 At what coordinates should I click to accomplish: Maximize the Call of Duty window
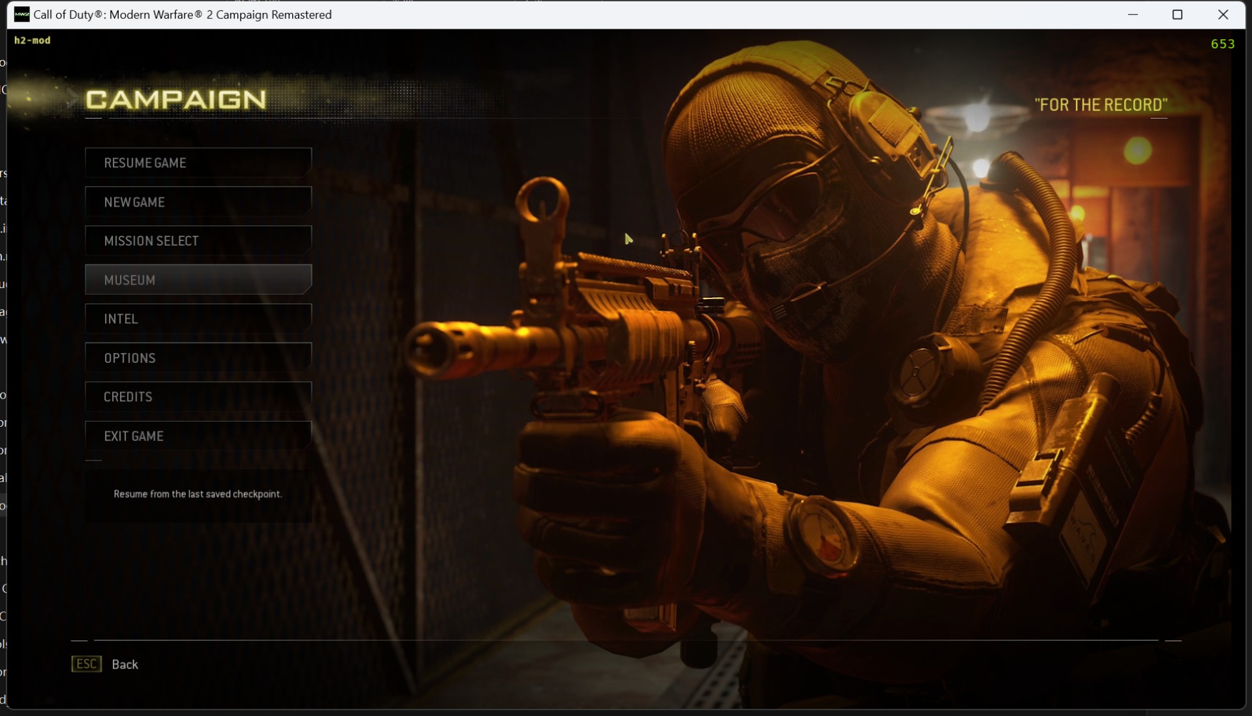pyautogui.click(x=1177, y=14)
